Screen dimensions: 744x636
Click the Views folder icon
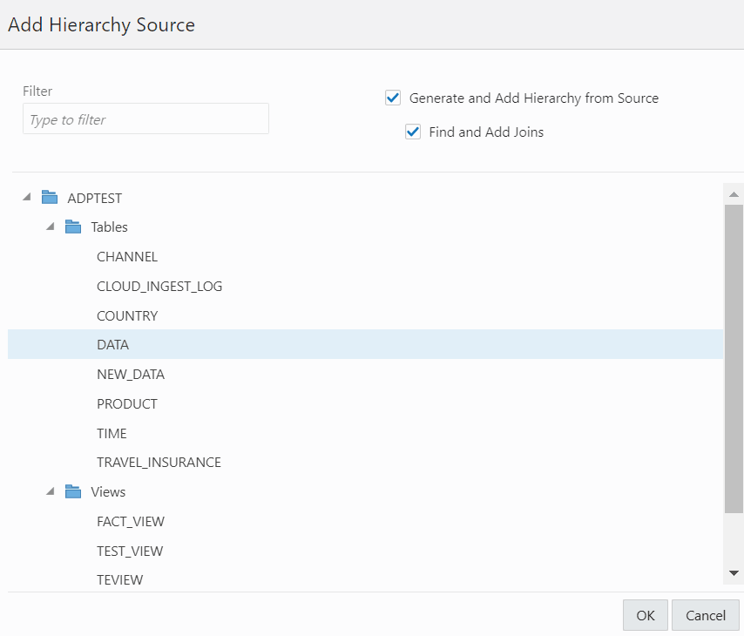click(71, 491)
